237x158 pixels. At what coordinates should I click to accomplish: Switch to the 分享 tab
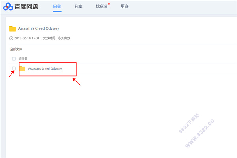coord(78,6)
